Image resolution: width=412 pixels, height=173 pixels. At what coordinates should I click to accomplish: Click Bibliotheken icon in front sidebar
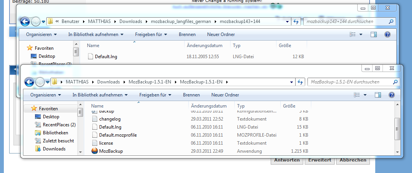[38, 132]
